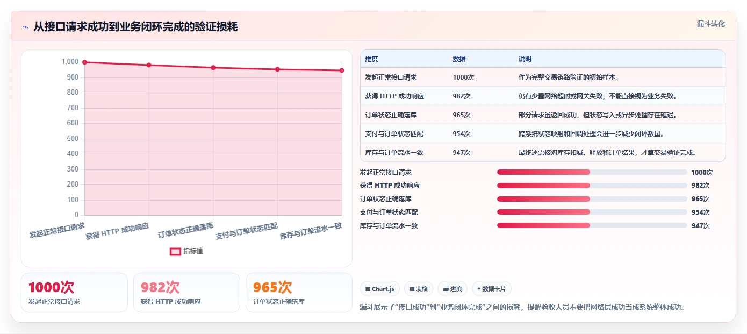
Task: Click the 数据 table column header
Action: (x=459, y=59)
